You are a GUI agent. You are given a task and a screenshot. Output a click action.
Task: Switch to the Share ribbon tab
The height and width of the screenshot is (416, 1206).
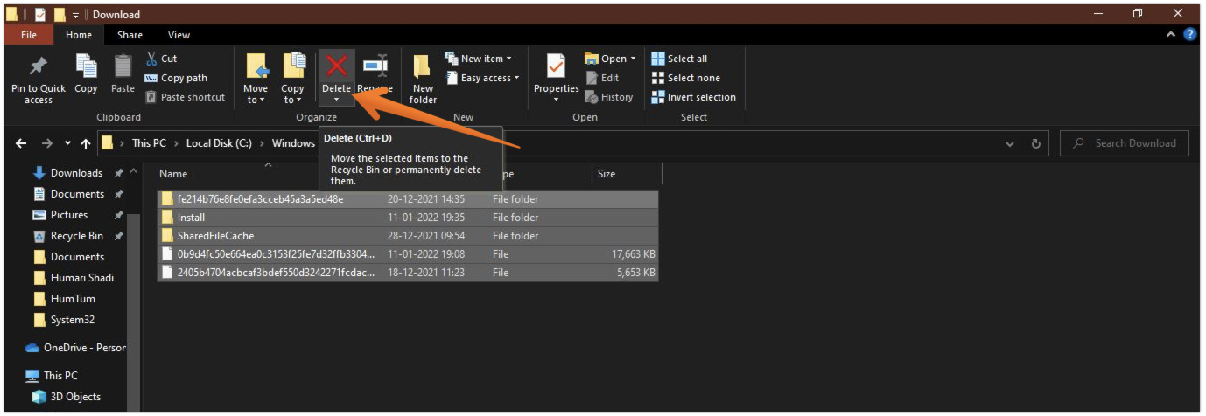130,35
